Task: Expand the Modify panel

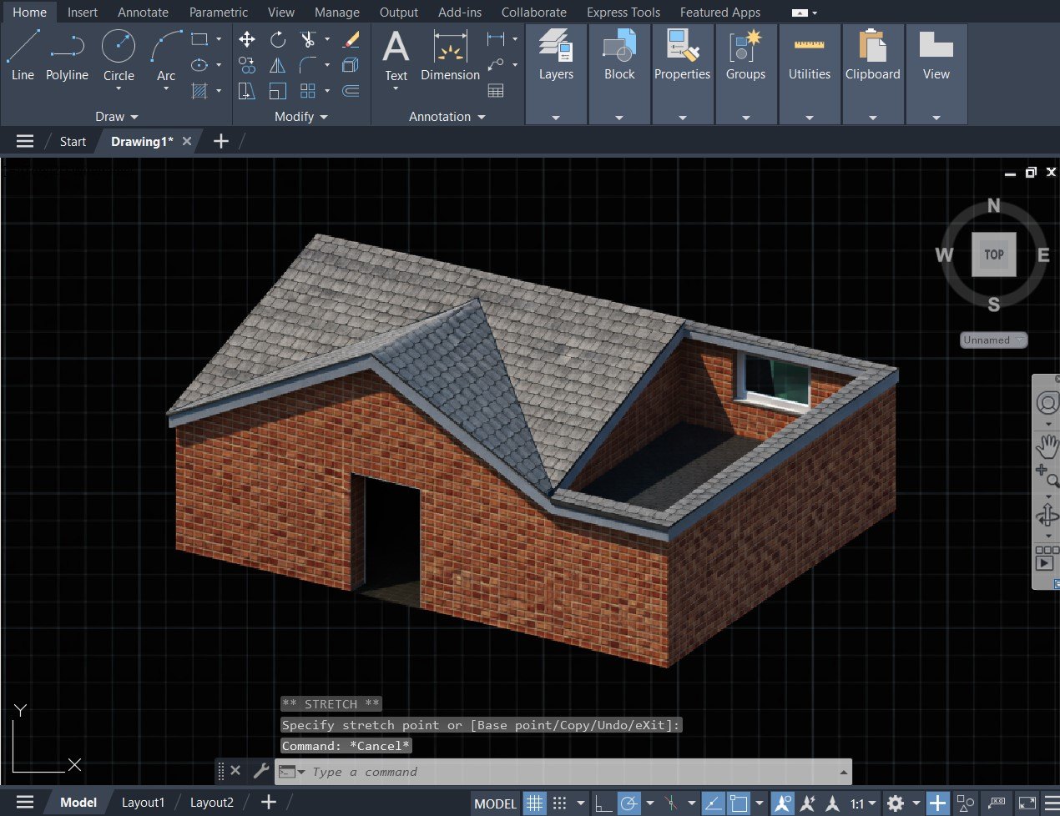Action: pyautogui.click(x=300, y=117)
